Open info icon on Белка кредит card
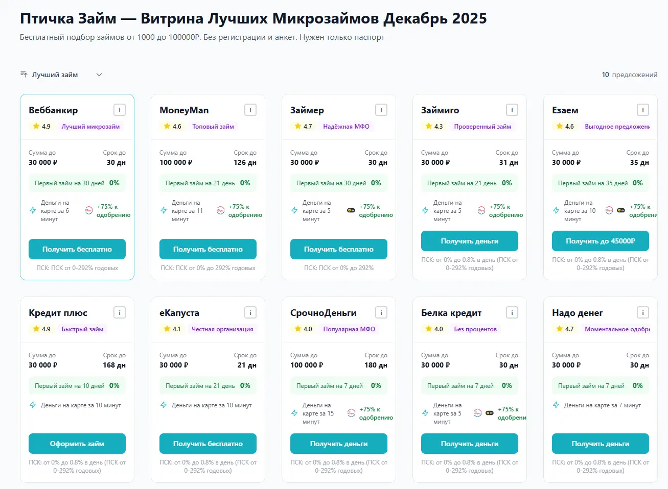The height and width of the screenshot is (489, 668). click(512, 312)
